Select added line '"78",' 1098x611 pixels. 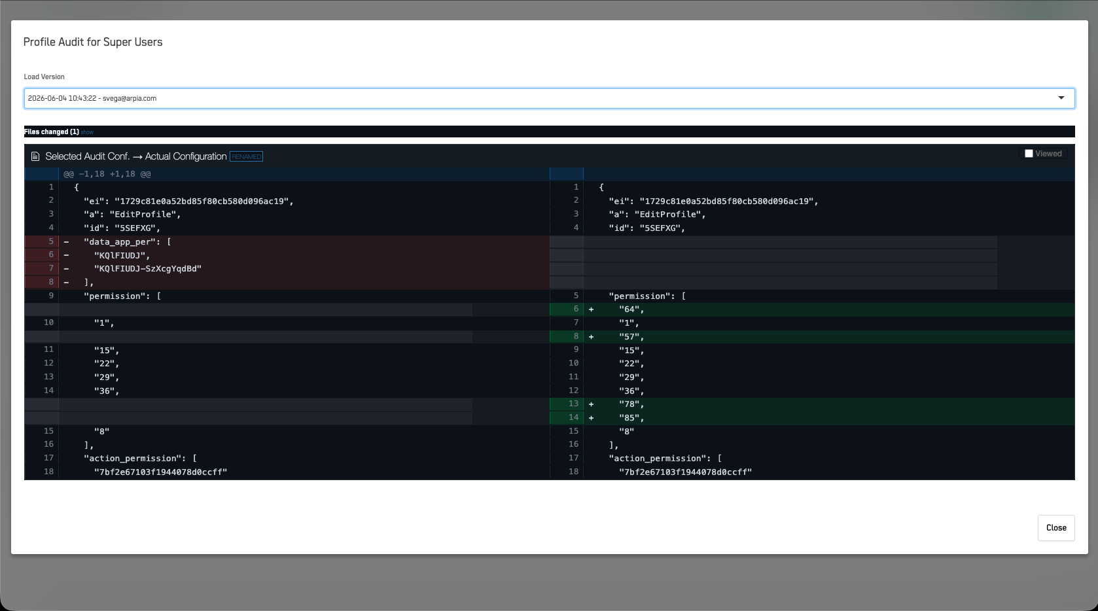(631, 404)
